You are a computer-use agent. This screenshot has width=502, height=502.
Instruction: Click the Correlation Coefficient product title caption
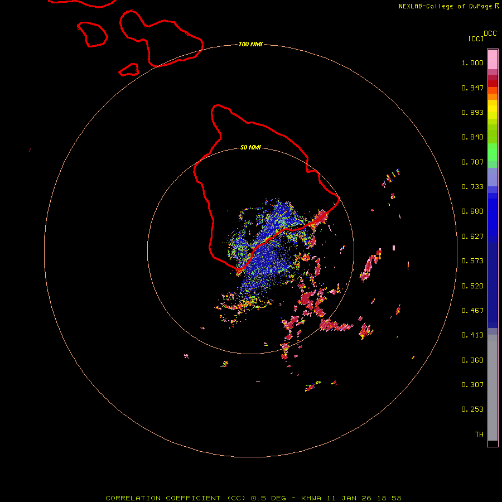click(x=253, y=498)
